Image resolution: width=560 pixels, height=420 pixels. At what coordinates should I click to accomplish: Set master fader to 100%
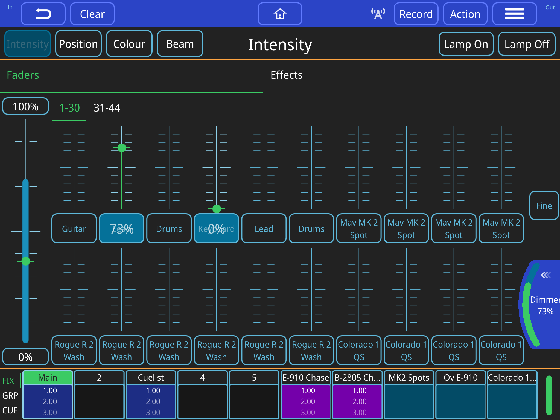click(x=25, y=106)
